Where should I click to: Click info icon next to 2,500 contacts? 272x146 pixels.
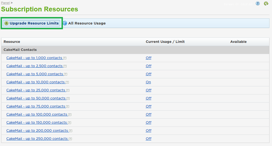tap(65, 66)
